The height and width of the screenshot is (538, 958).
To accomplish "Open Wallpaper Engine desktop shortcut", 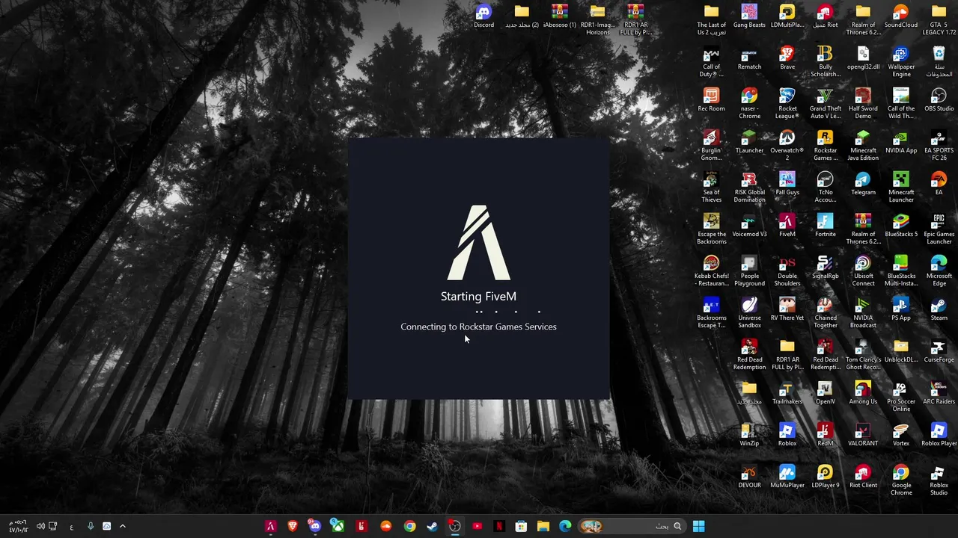I will (x=901, y=61).
